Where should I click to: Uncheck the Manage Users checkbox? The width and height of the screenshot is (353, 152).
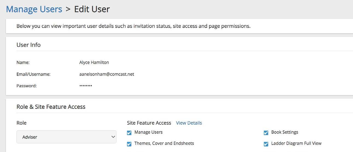pyautogui.click(x=129, y=133)
